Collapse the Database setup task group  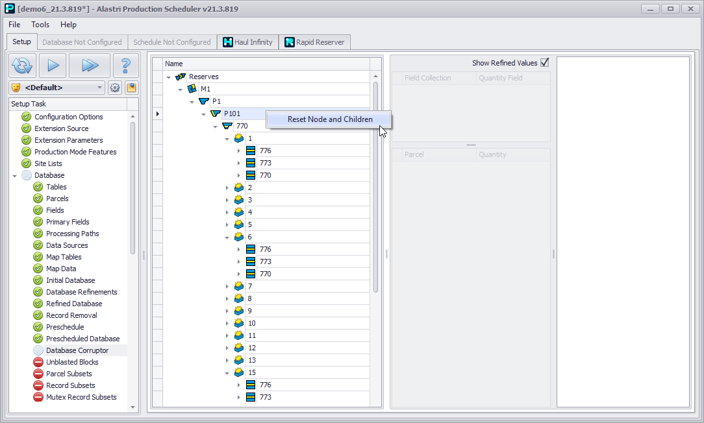pos(14,176)
